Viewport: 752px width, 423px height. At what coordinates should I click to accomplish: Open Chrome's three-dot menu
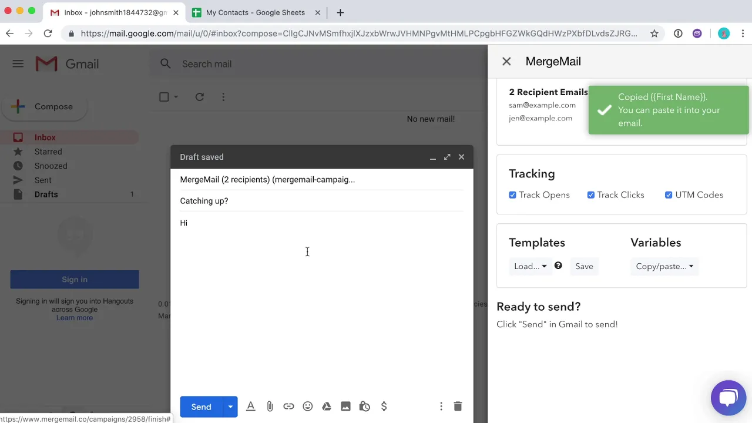(743, 33)
